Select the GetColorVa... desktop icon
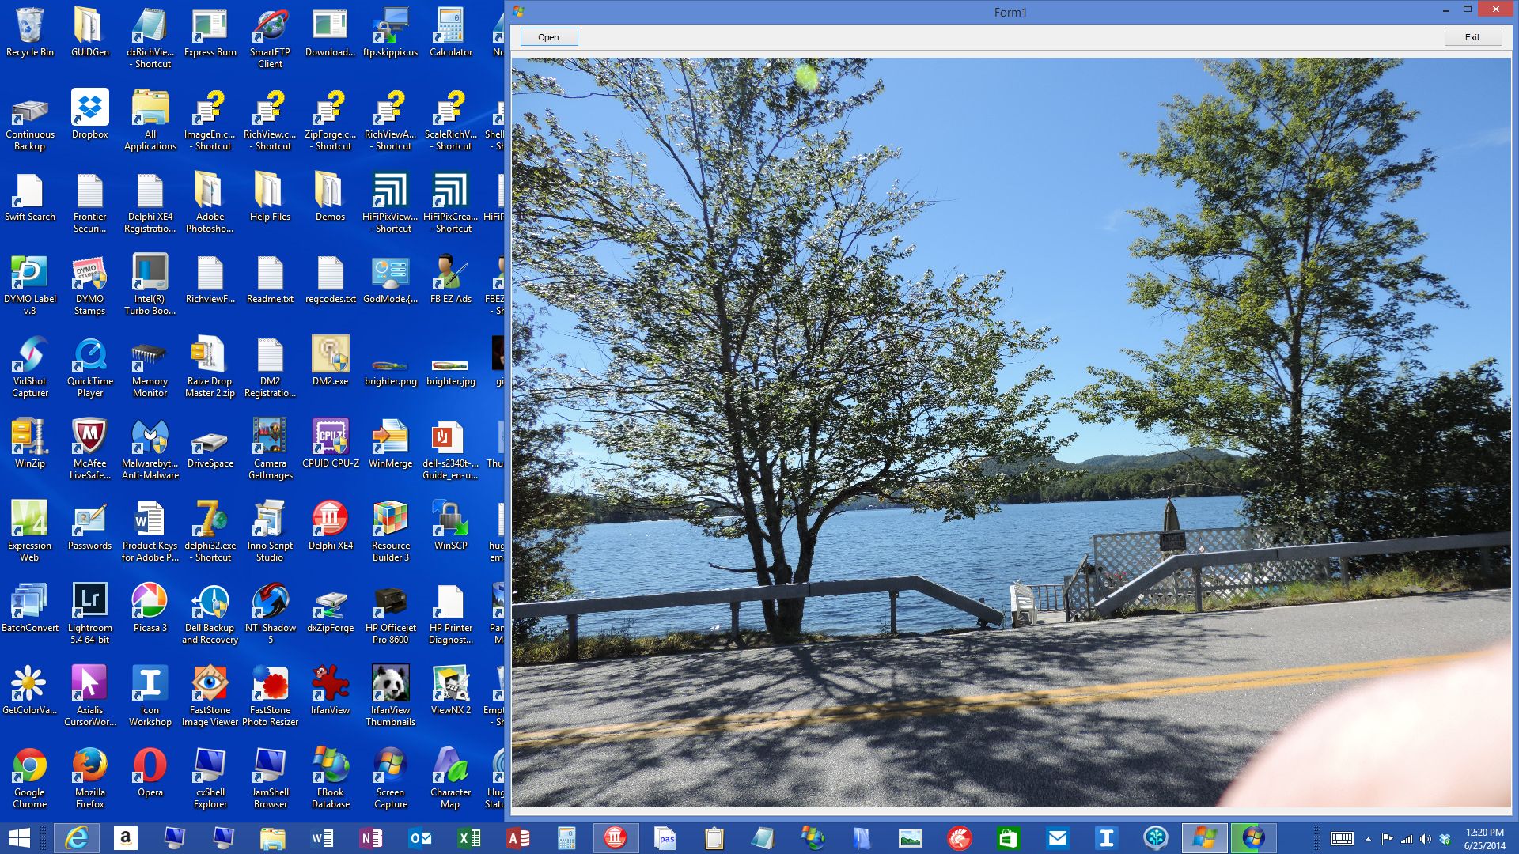Viewport: 1519px width, 854px height. (x=30, y=691)
